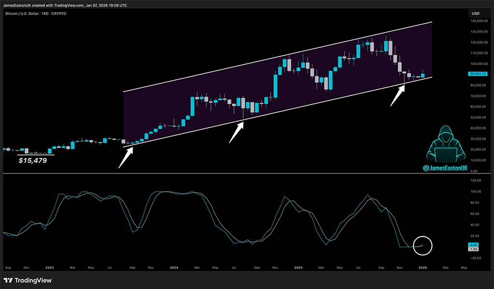Click the 2024 label on the time axis
Image resolution: width=494 pixels, height=289 pixels.
pos(174,267)
